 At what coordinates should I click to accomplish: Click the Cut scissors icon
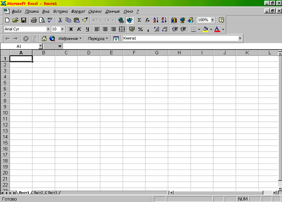[60, 20]
